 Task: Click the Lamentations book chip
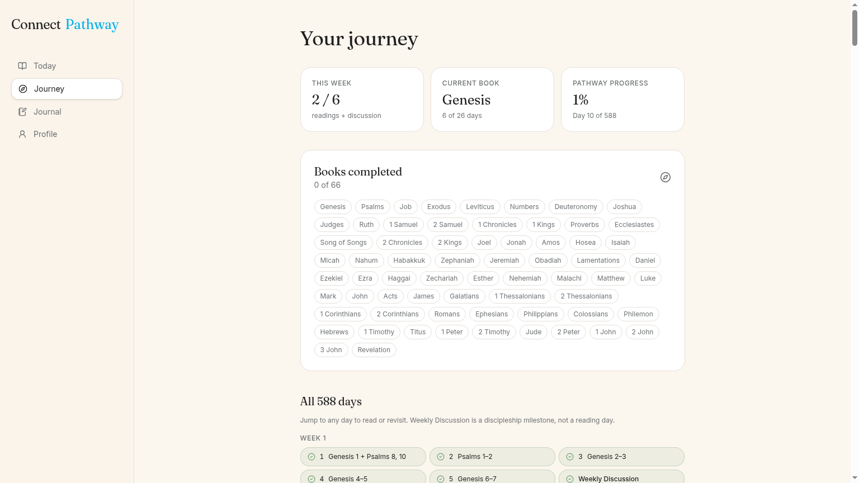(598, 261)
